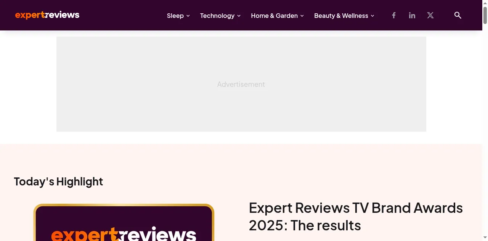Read the TV Brand Awards 2025 article headline

356,217
